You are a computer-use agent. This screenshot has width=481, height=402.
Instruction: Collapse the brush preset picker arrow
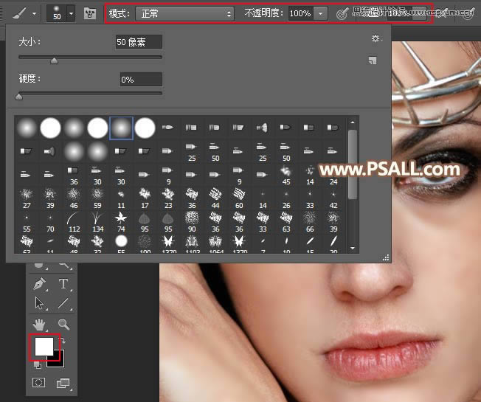[71, 13]
